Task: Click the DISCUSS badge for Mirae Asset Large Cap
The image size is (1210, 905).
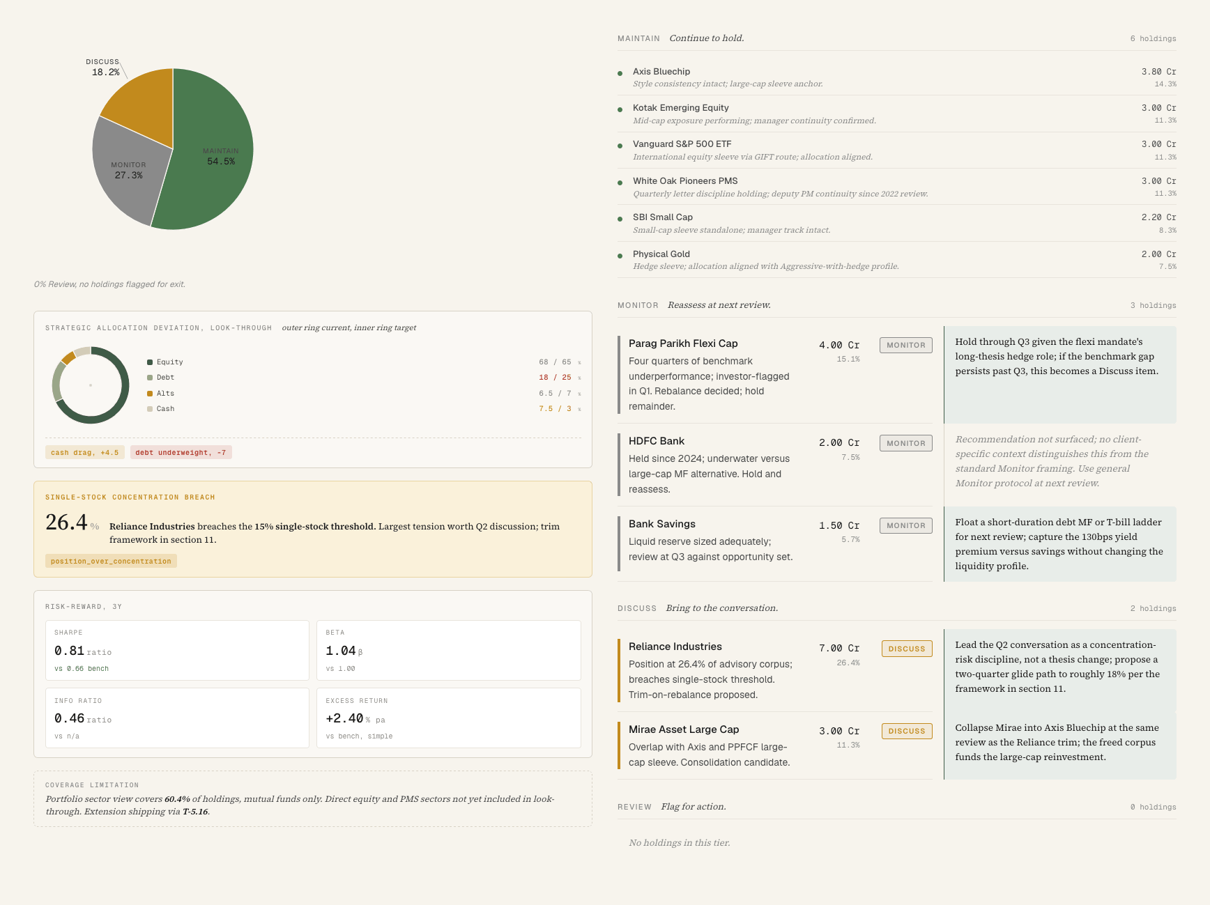Action: pyautogui.click(x=906, y=731)
